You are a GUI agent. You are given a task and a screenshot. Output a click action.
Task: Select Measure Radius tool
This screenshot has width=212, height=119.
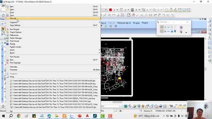click(171, 10)
